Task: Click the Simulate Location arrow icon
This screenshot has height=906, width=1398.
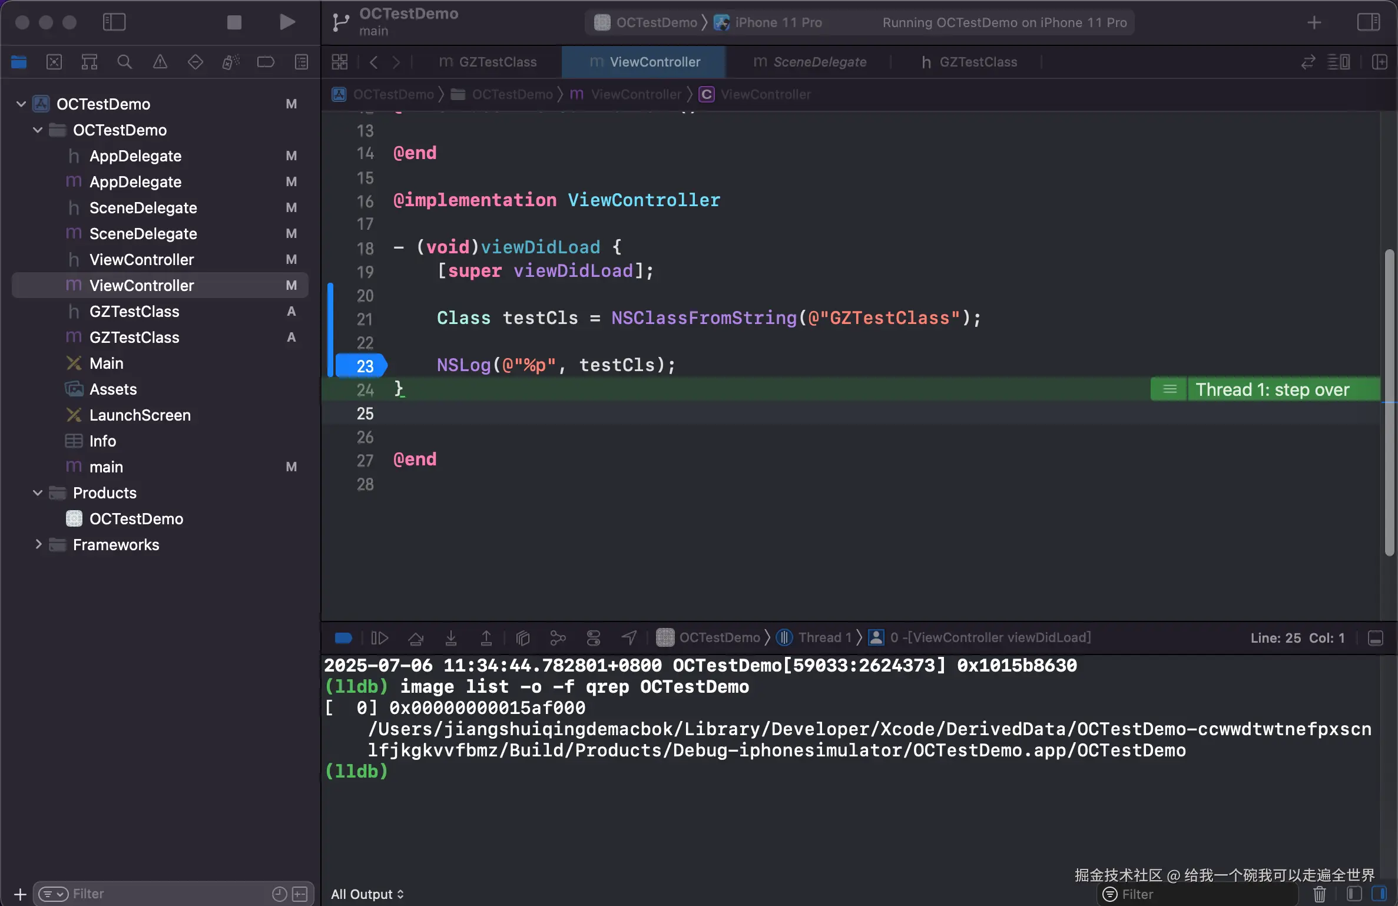Action: coord(629,638)
